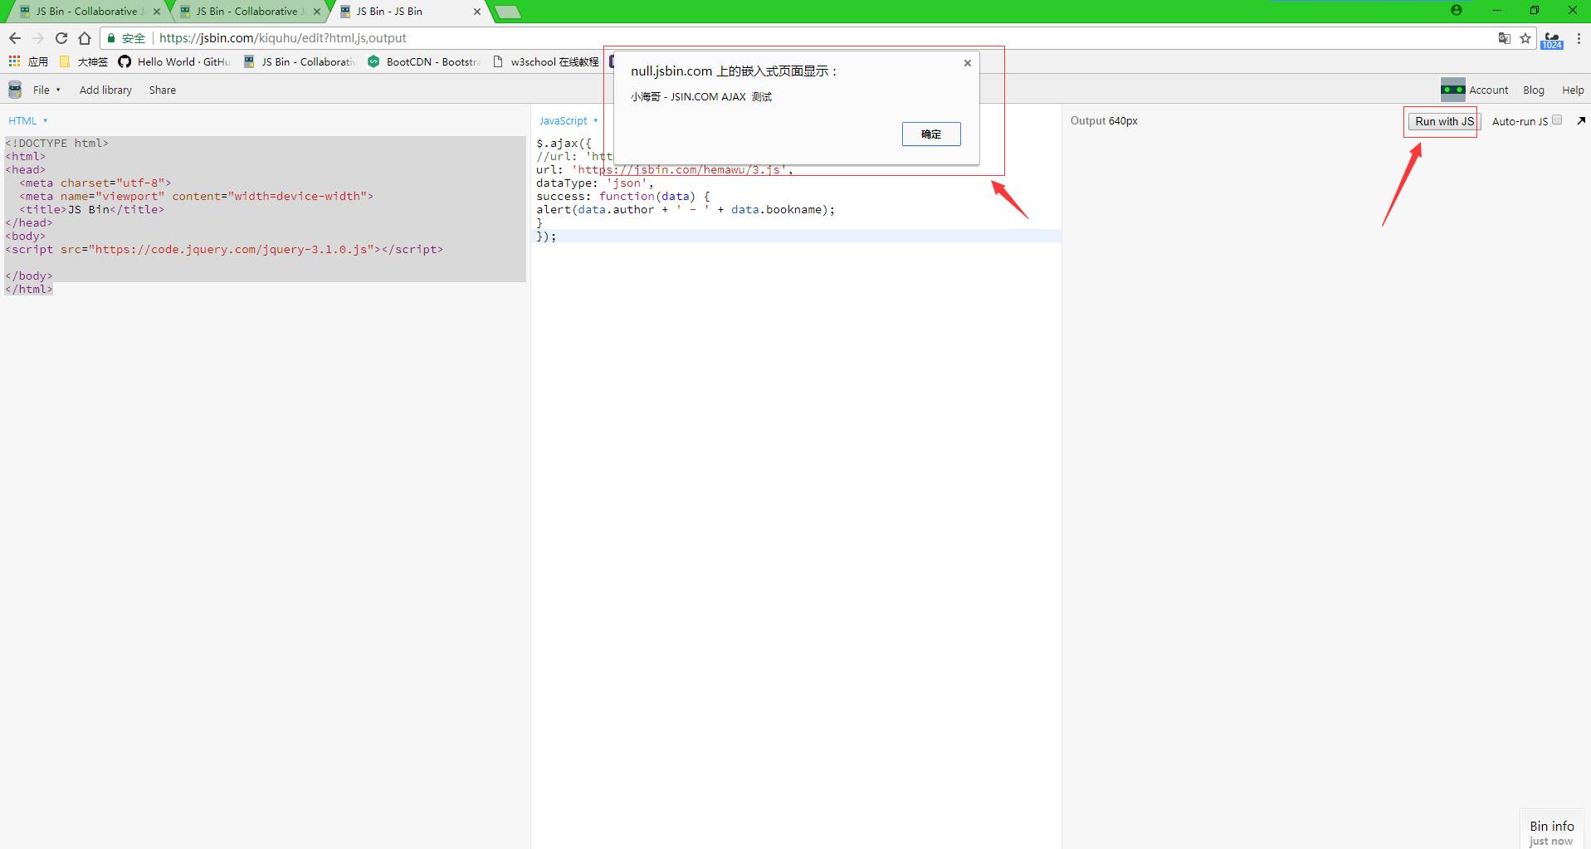Bookmark this page with the star icon
This screenshot has height=849, width=1591.
[1525, 38]
